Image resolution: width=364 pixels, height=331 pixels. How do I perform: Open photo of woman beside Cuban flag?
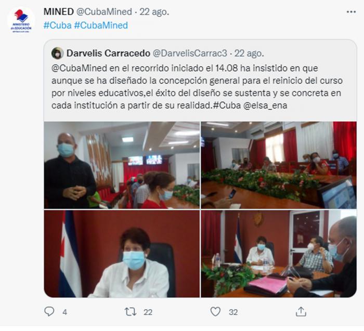tap(122, 254)
